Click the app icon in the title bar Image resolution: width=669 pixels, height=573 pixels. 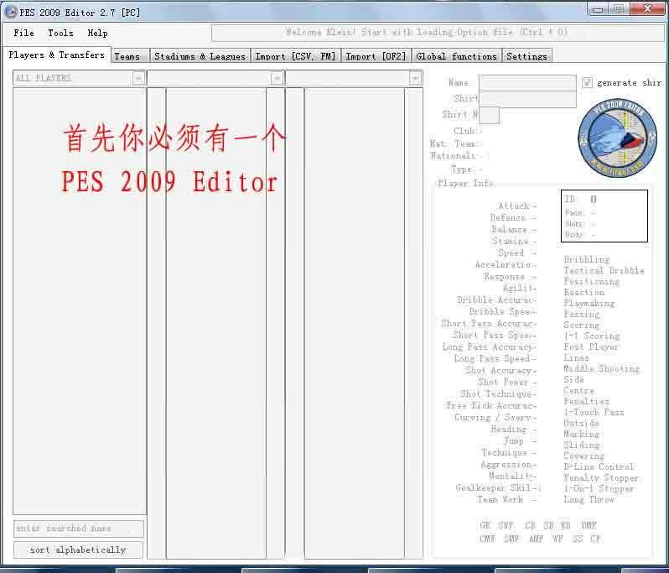coord(10,12)
